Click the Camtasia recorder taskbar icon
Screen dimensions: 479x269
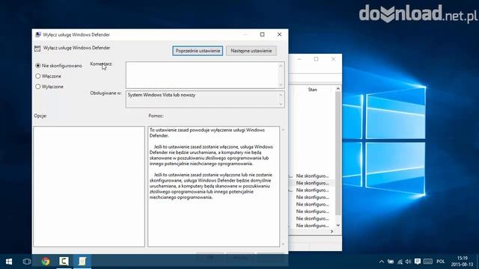[64, 262]
